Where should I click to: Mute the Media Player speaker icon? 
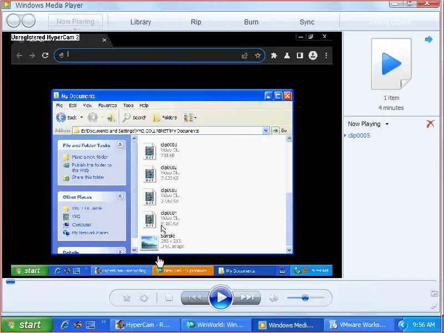pyautogui.click(x=273, y=298)
